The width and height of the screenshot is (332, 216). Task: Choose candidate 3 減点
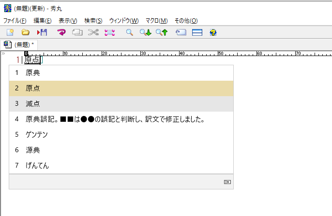click(121, 104)
